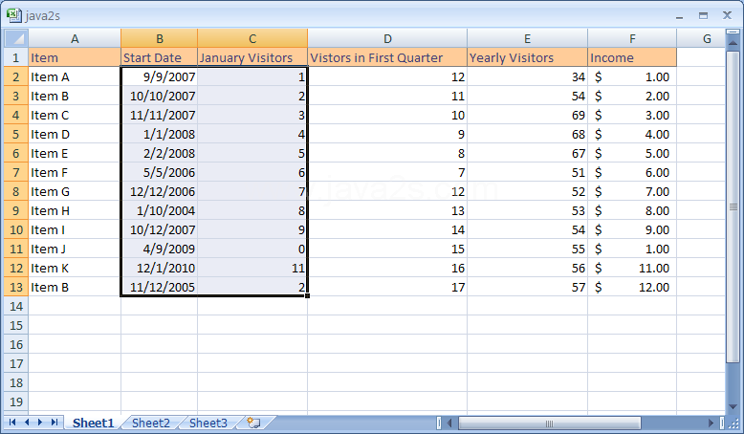The height and width of the screenshot is (434, 744).
Task: Click the 'Item A' cell
Action: pyautogui.click(x=75, y=76)
